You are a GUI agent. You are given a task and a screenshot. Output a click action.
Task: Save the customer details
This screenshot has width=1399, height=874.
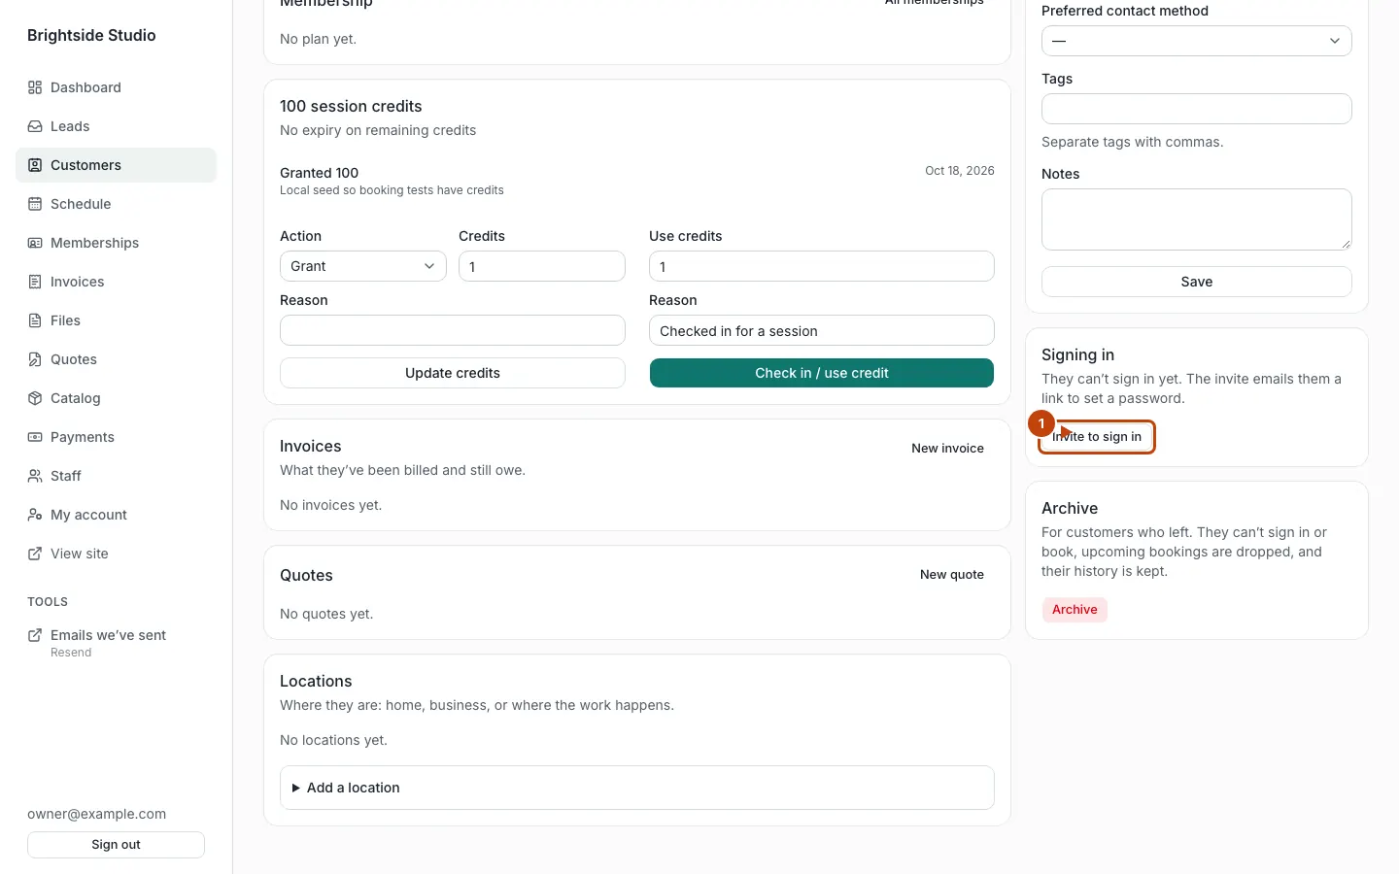click(x=1197, y=282)
